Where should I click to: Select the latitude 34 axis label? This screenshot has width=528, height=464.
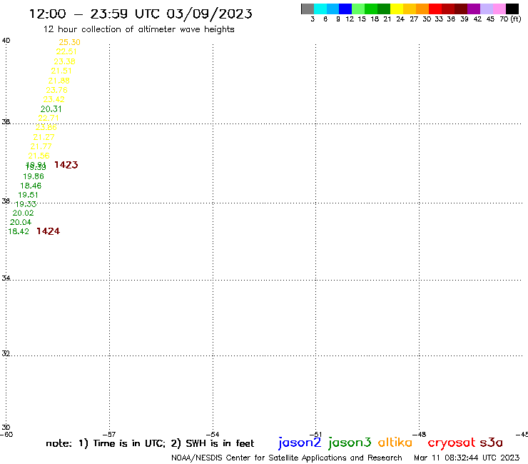coord(6,278)
